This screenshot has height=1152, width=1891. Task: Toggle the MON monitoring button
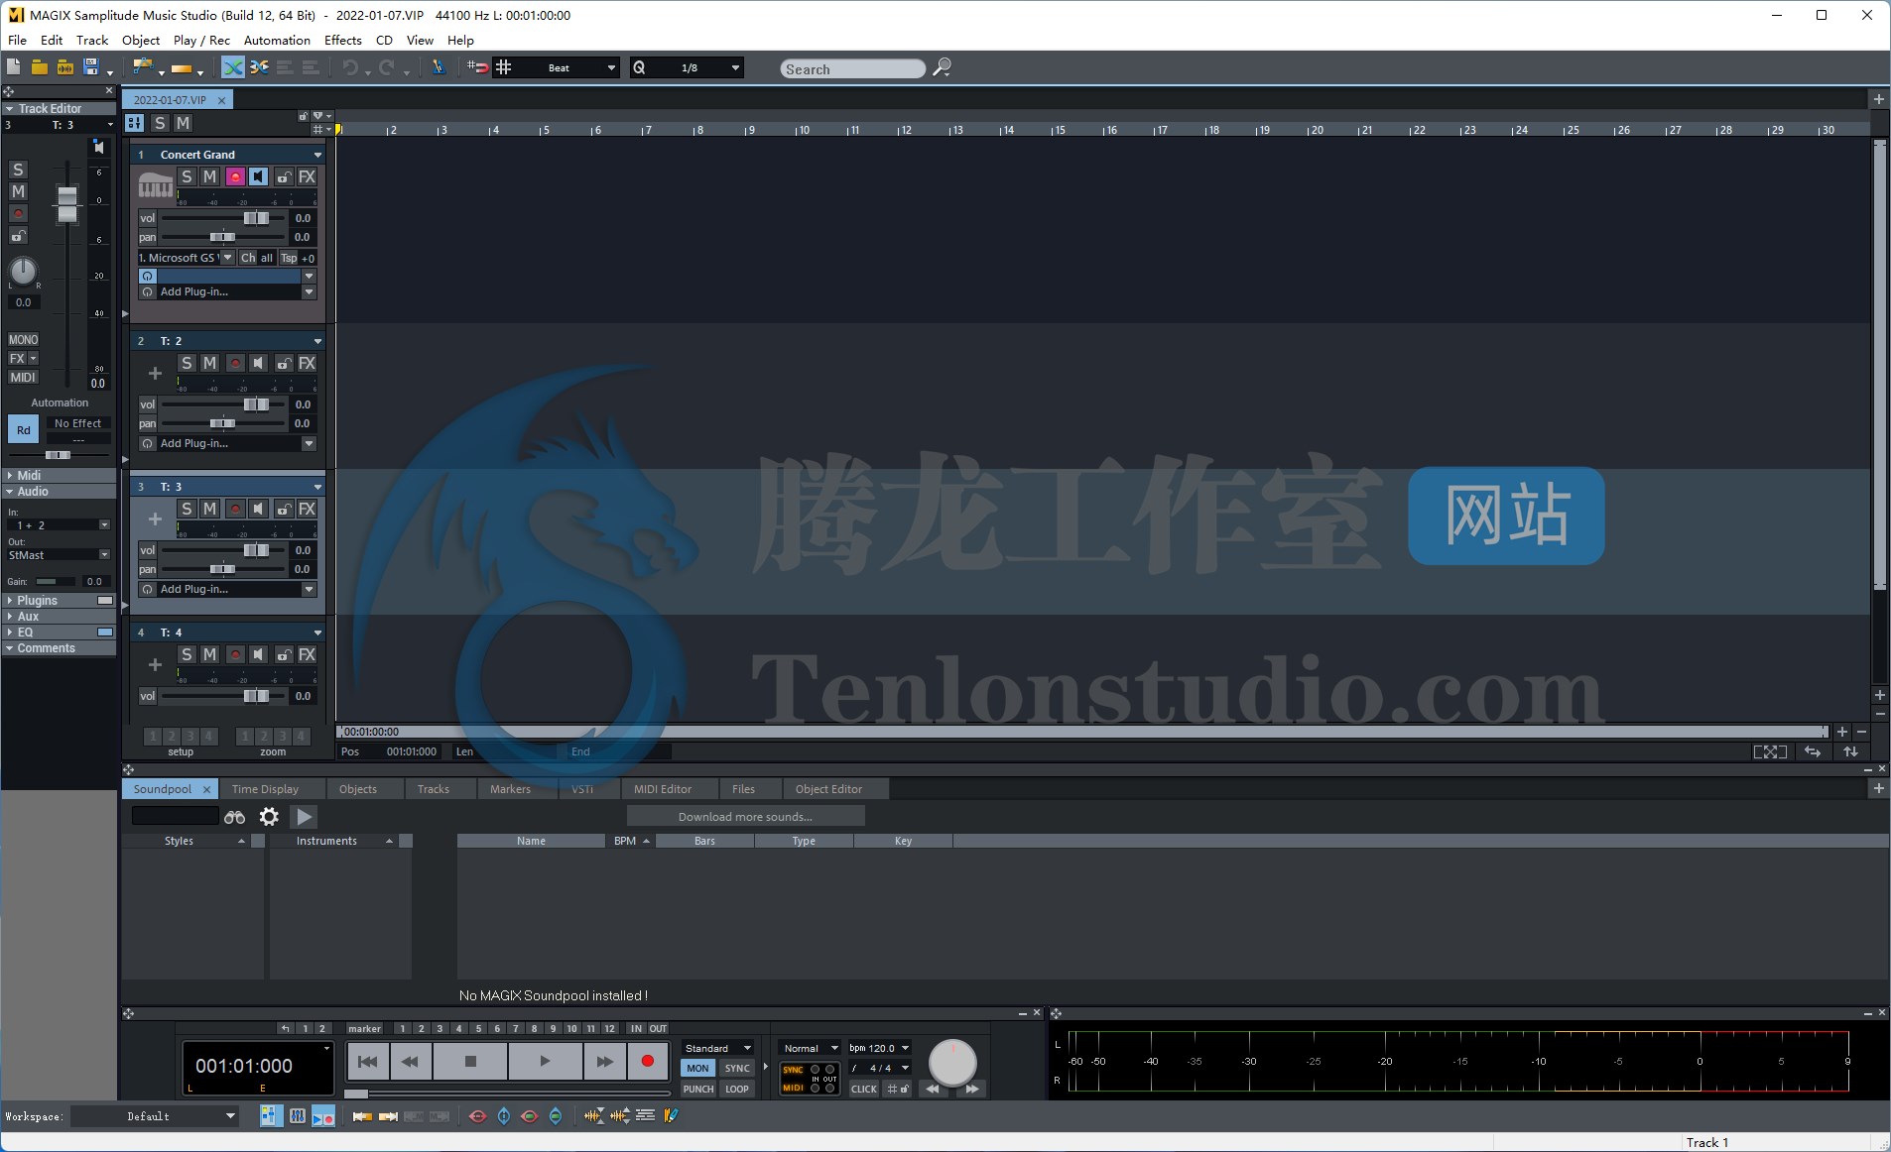point(698,1068)
